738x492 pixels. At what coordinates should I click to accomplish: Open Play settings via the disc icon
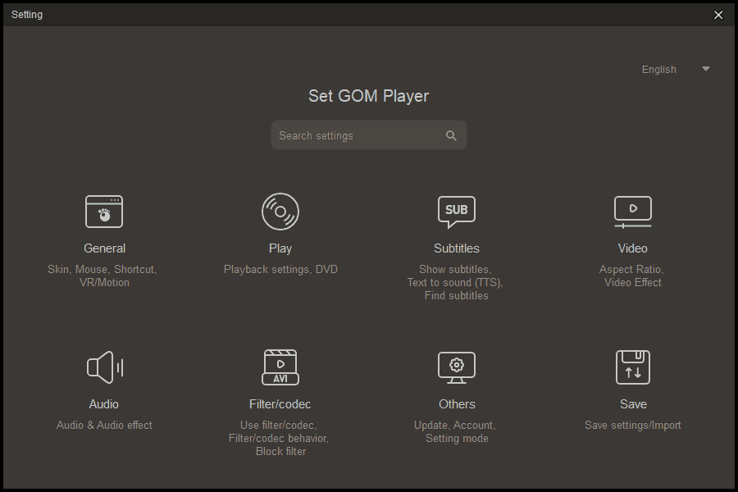click(x=280, y=212)
